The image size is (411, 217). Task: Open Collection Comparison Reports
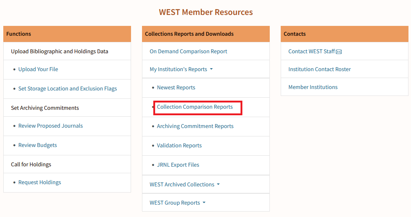[195, 107]
